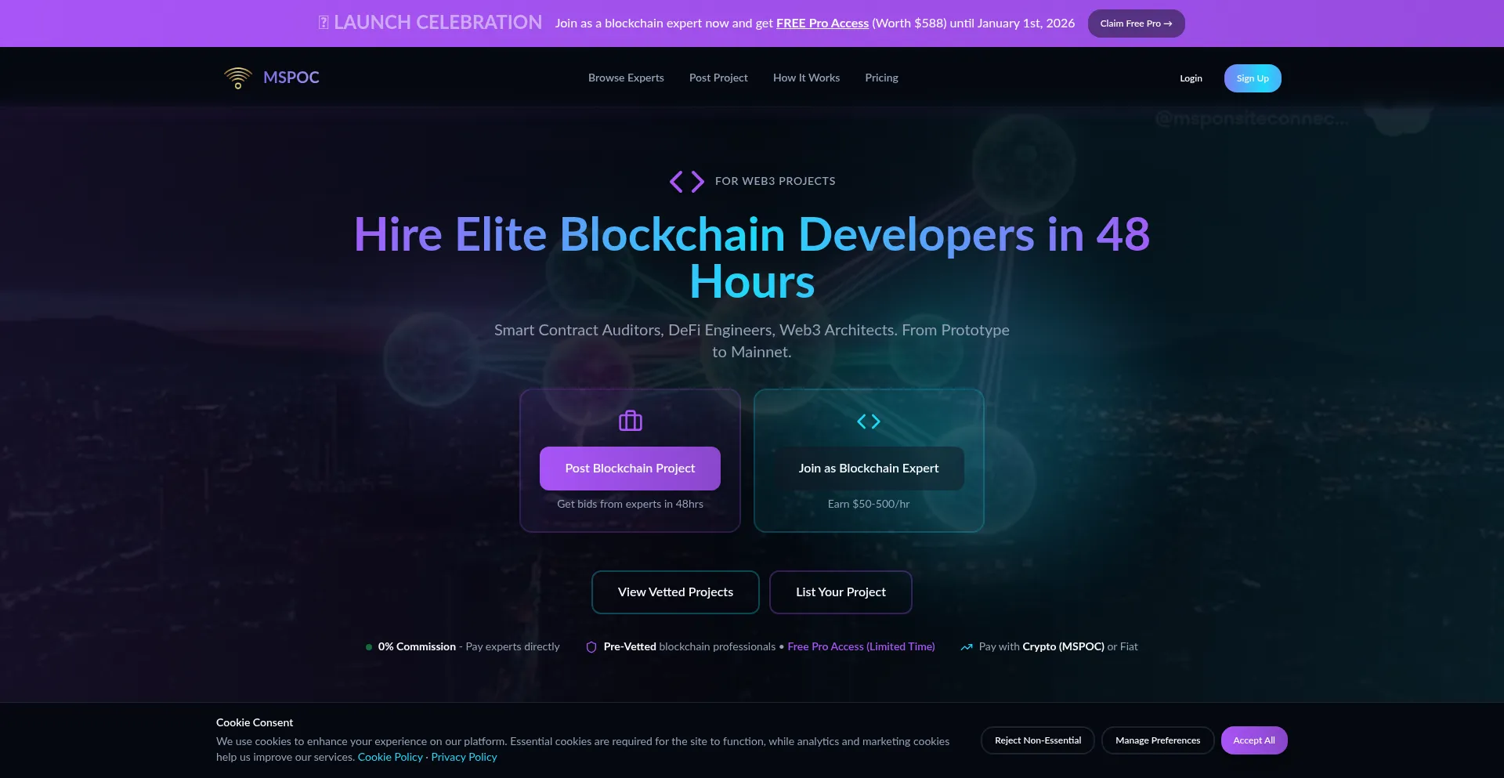The image size is (1504, 778).
Task: Click the MSPOC wifi-signal logo icon
Action: tap(238, 78)
